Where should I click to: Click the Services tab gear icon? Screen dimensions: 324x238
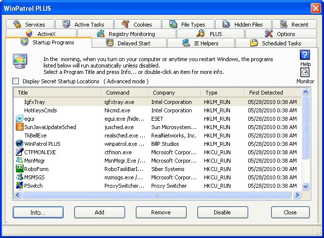click(x=17, y=24)
